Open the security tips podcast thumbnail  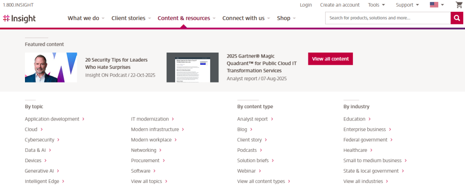(x=51, y=68)
